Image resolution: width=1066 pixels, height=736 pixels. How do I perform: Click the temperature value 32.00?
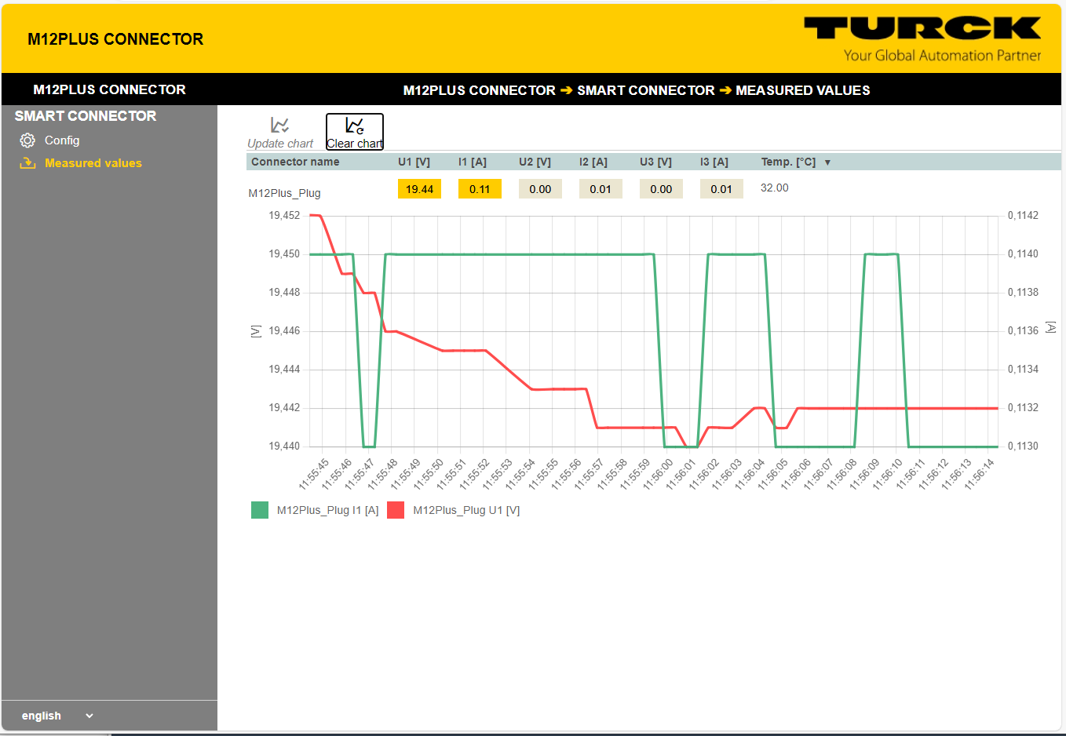click(x=775, y=188)
